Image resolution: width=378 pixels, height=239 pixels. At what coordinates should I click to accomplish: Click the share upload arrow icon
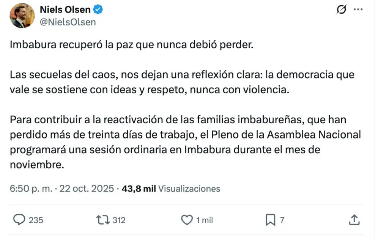pyautogui.click(x=354, y=220)
